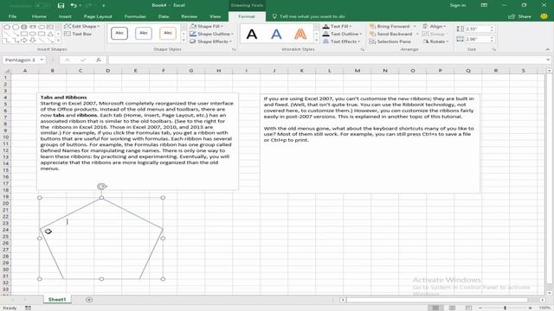Select the pentagon shape in the shapes gallery

coord(7,27)
